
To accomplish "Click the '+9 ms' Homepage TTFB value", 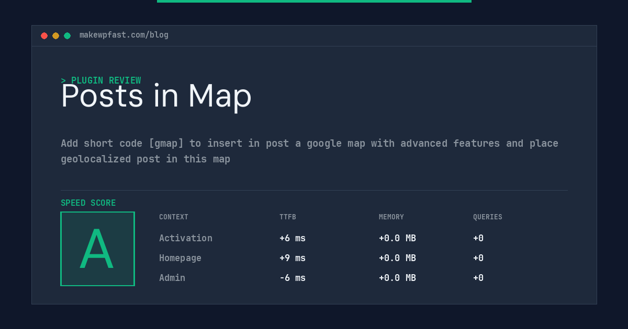I will click(x=293, y=258).
